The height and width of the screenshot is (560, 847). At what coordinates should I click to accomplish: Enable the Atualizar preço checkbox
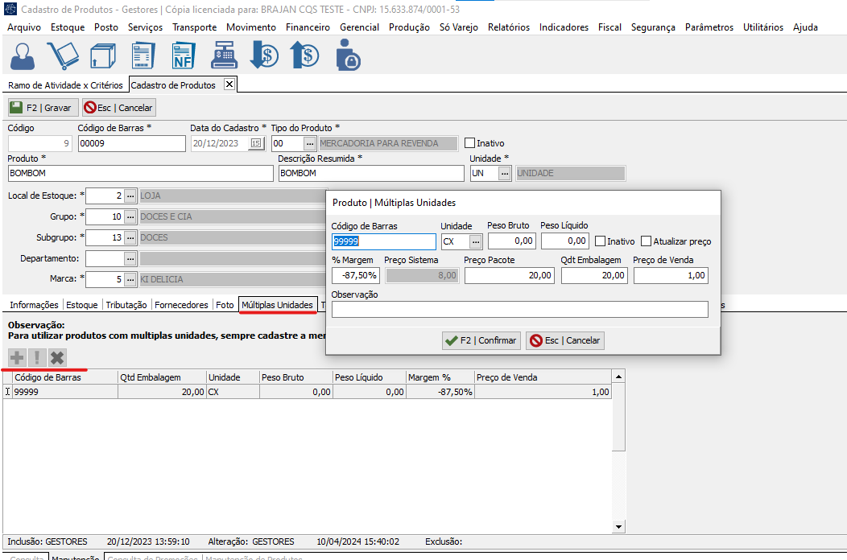click(x=646, y=241)
